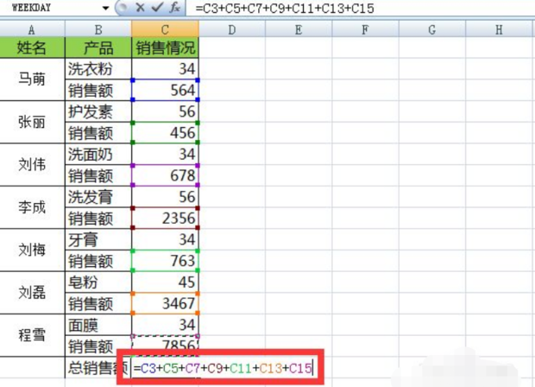Click the 总销售额 label cell
This screenshot has height=387, width=535.
[x=98, y=367]
